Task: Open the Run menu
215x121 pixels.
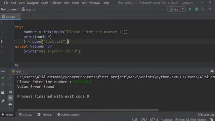Action: [67, 3]
